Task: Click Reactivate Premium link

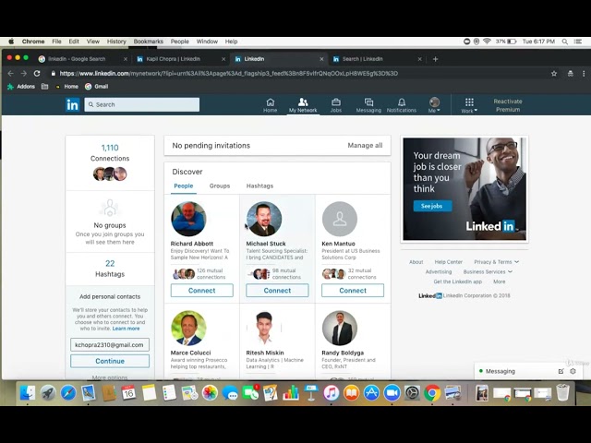Action: tap(508, 105)
